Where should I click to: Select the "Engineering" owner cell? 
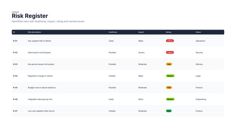tap(201, 99)
